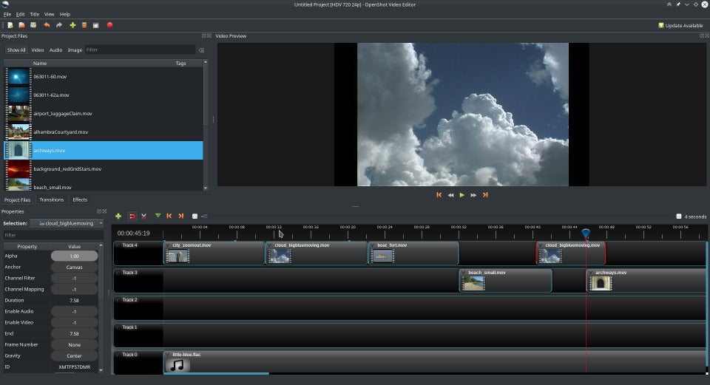
Task: Undo the last action with the toolbar arrow
Action: point(47,25)
